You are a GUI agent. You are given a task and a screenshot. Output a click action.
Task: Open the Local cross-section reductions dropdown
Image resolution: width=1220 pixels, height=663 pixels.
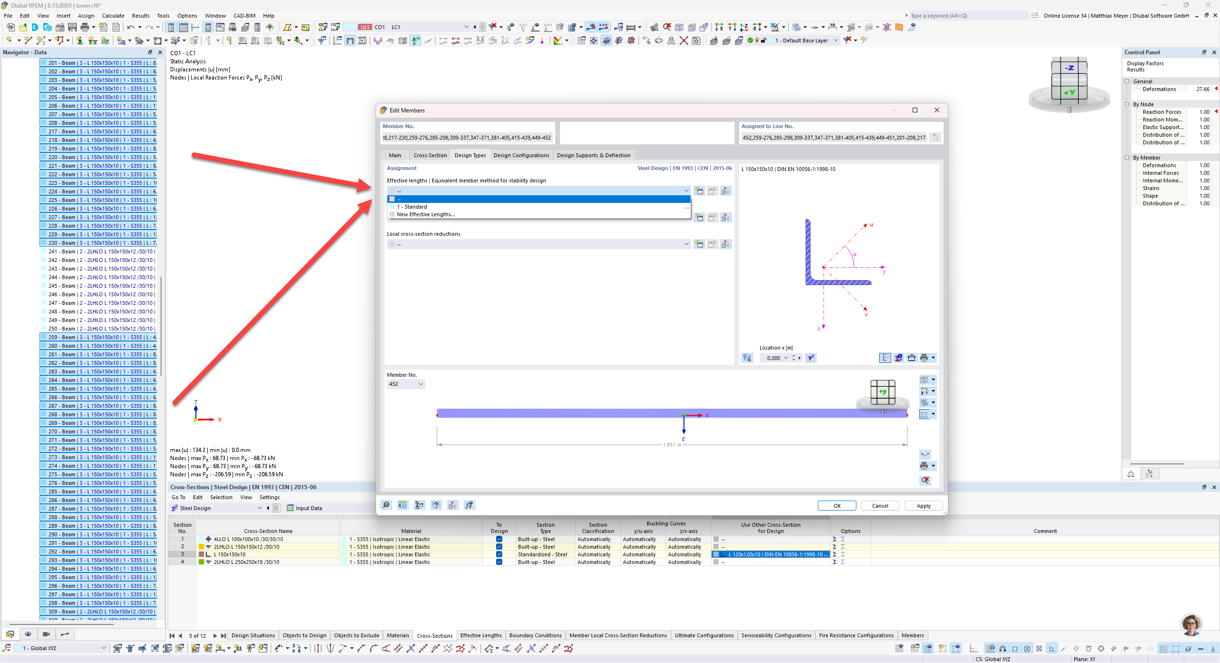pos(686,244)
